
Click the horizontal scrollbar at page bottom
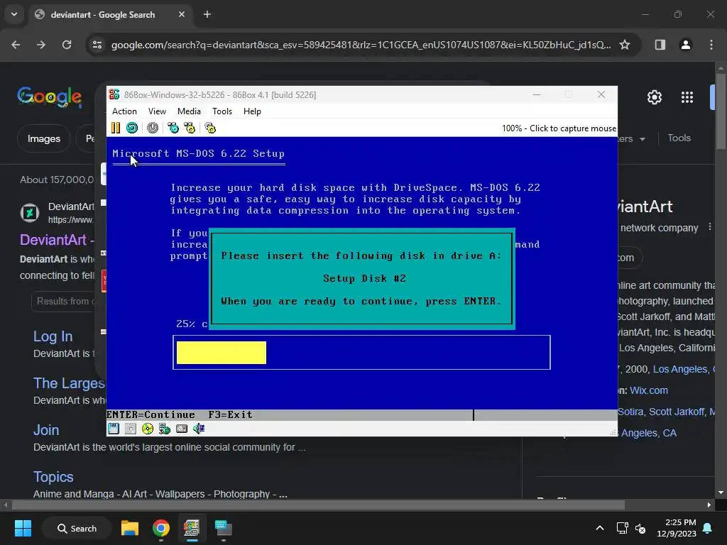click(318, 505)
